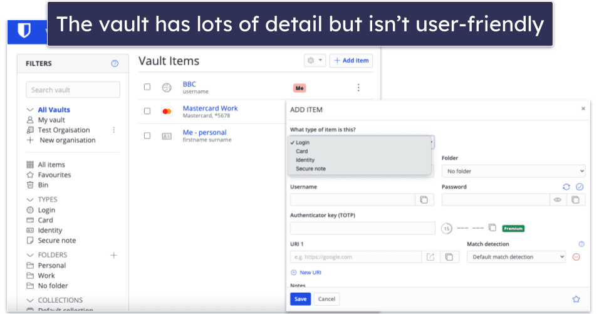599x314 pixels.
Task: Check the BBC item checkbox
Action: 147,87
